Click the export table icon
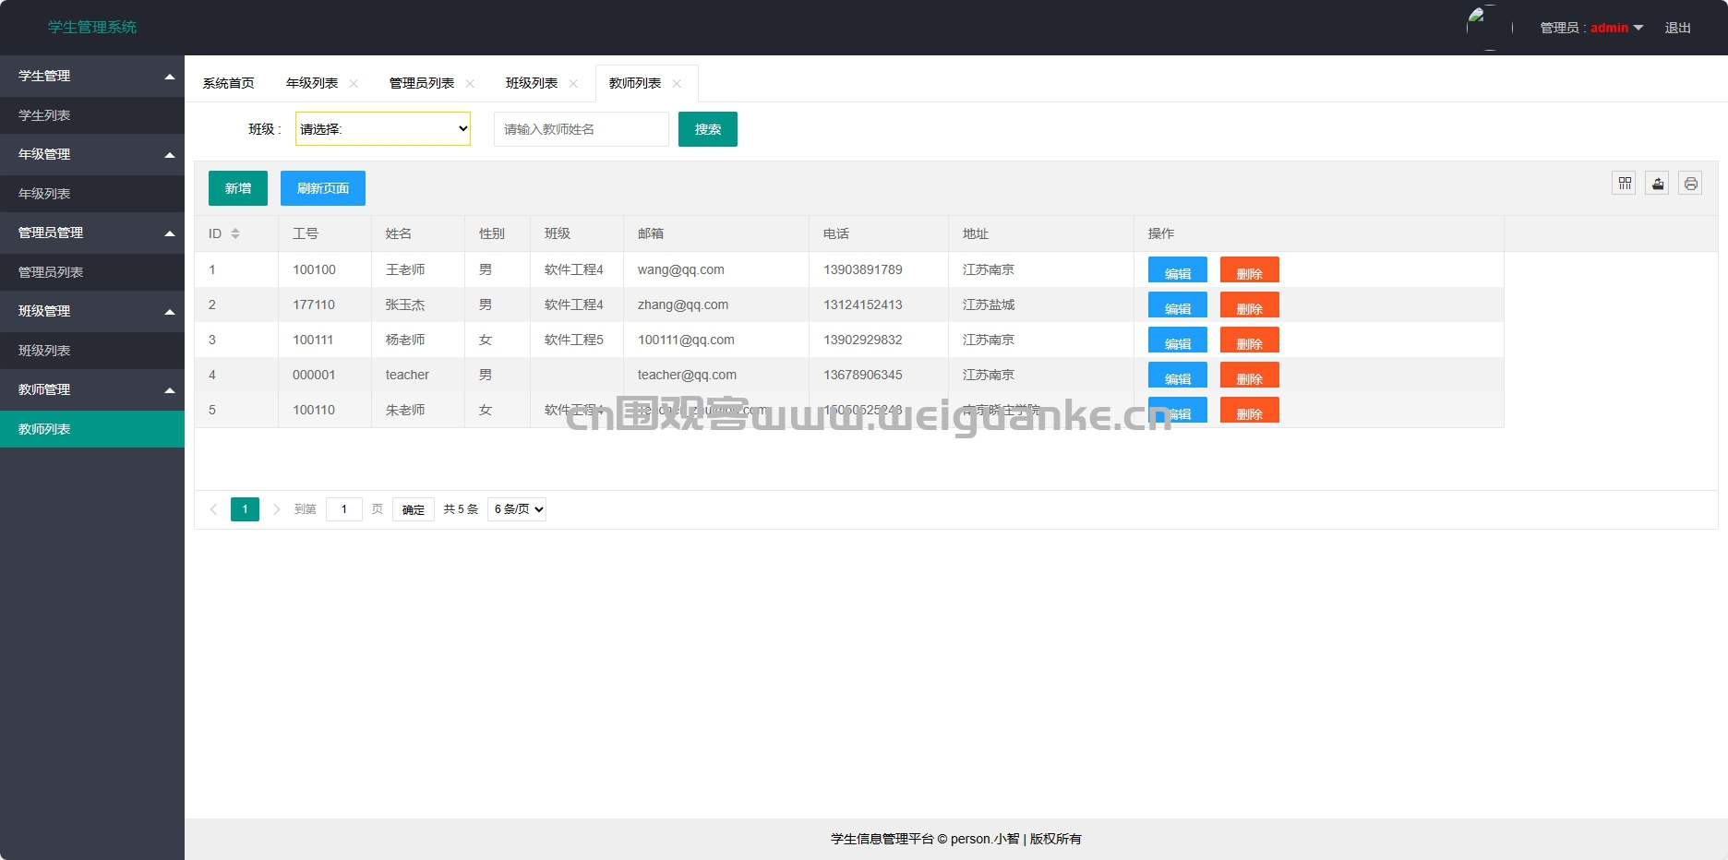Screen dimensions: 1728x860 1658,184
